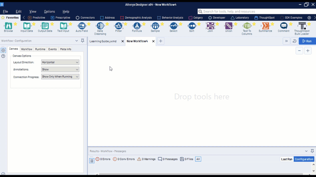Open the Layout Direction dropdown
The width and height of the screenshot is (316, 177).
tap(60, 62)
